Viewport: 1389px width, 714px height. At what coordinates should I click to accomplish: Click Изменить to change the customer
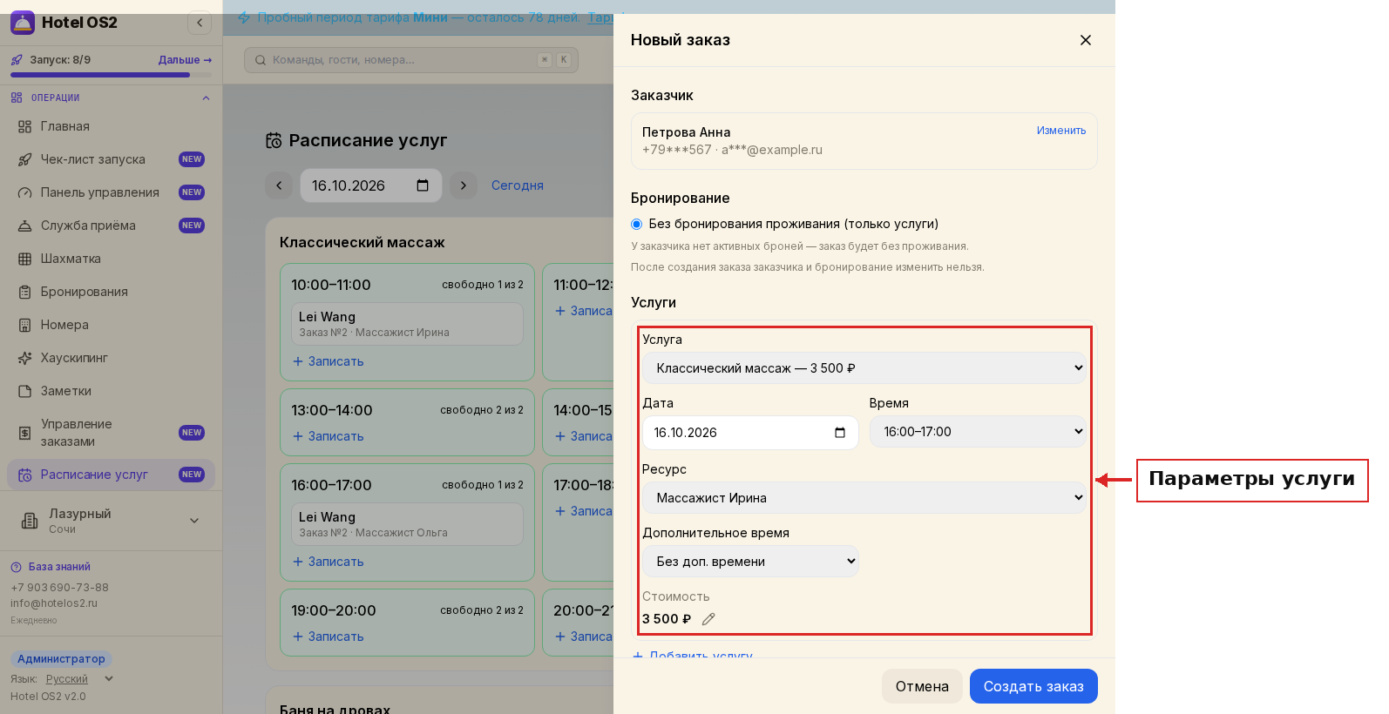[x=1061, y=131]
